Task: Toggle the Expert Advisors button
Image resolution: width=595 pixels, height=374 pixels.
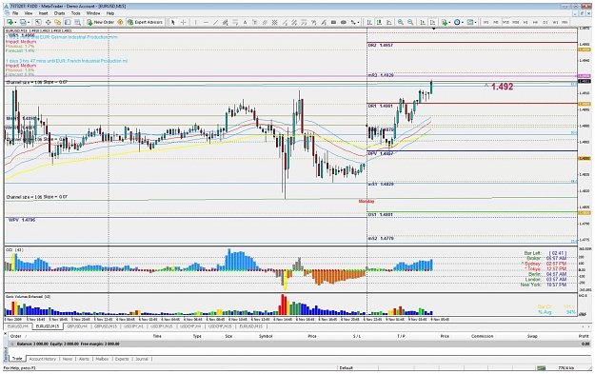Action: (145, 22)
